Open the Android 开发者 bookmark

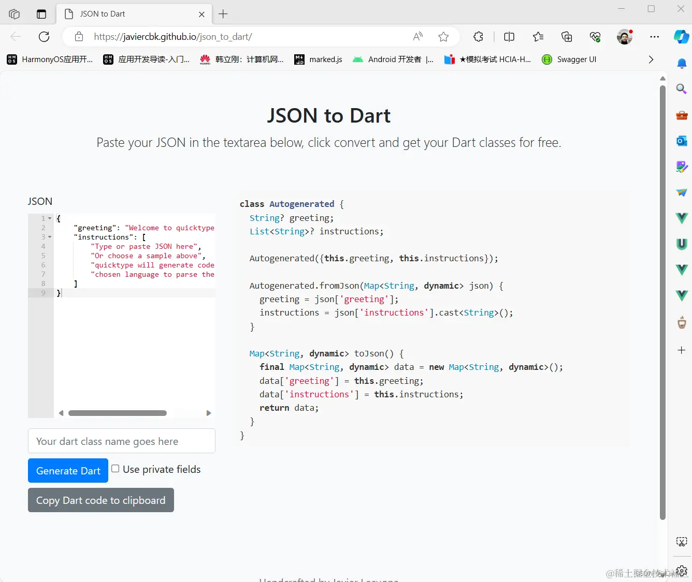(x=393, y=59)
